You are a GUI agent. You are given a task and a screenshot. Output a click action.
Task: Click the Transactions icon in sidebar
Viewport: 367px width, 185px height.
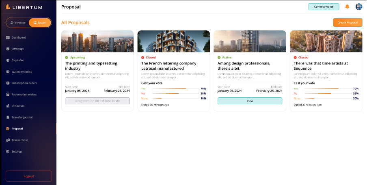(8, 140)
